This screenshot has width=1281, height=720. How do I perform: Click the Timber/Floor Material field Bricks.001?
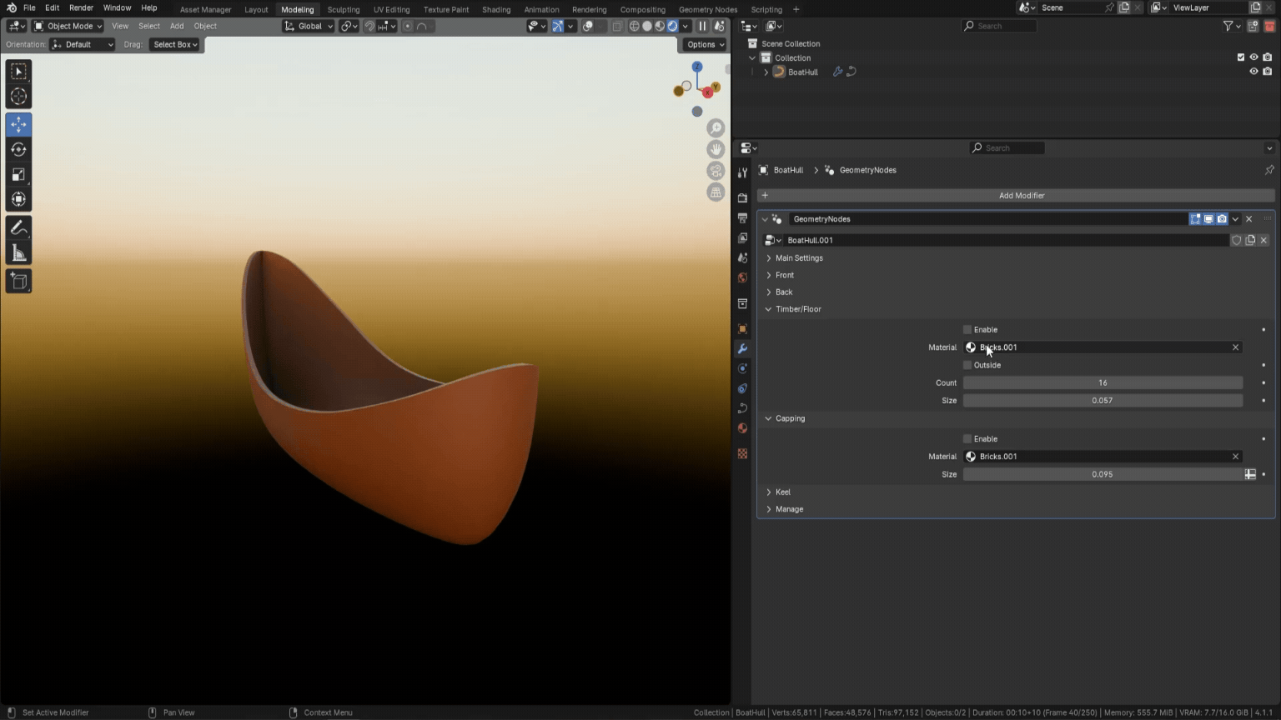(1101, 347)
